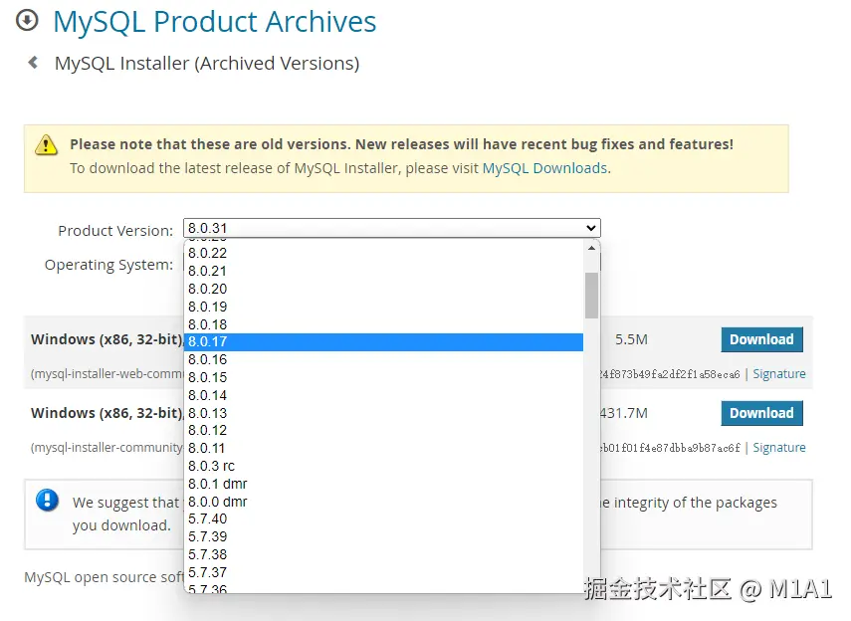
Task: Open Signature link for the 431.7M installer
Action: pos(778,448)
